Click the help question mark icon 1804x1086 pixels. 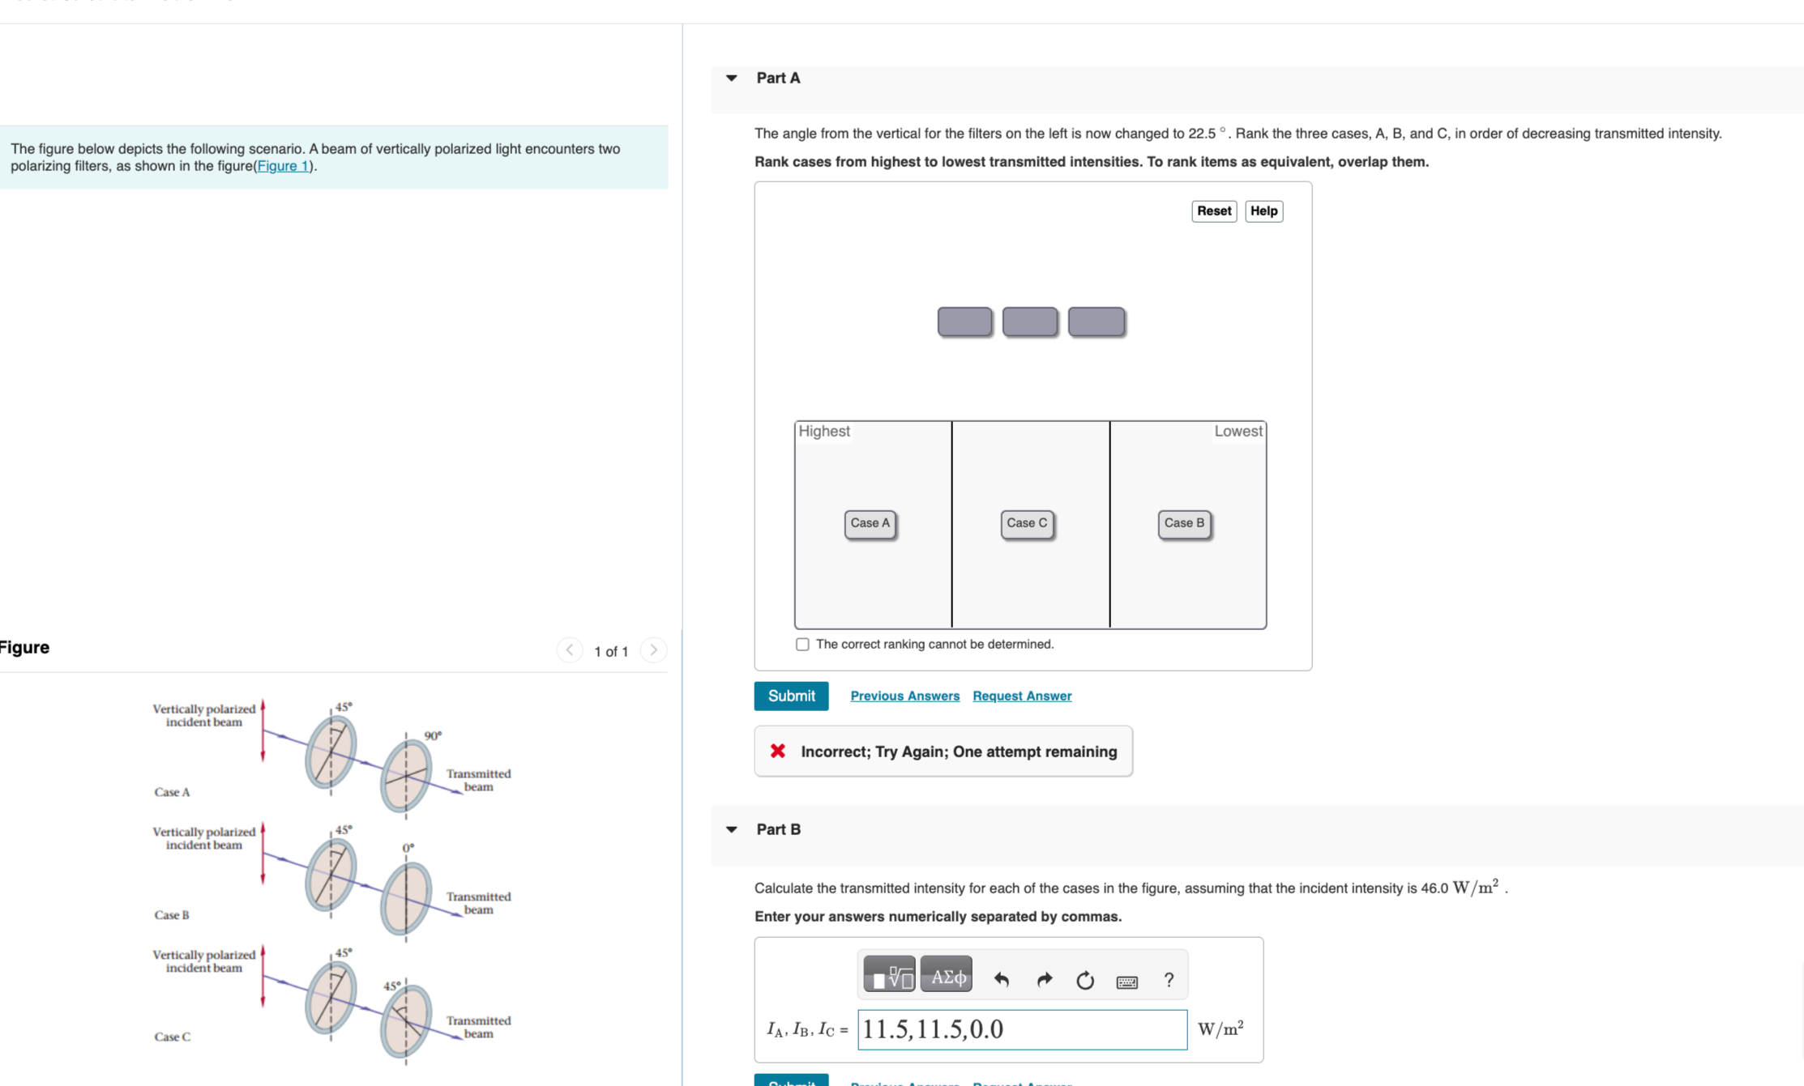click(1169, 980)
